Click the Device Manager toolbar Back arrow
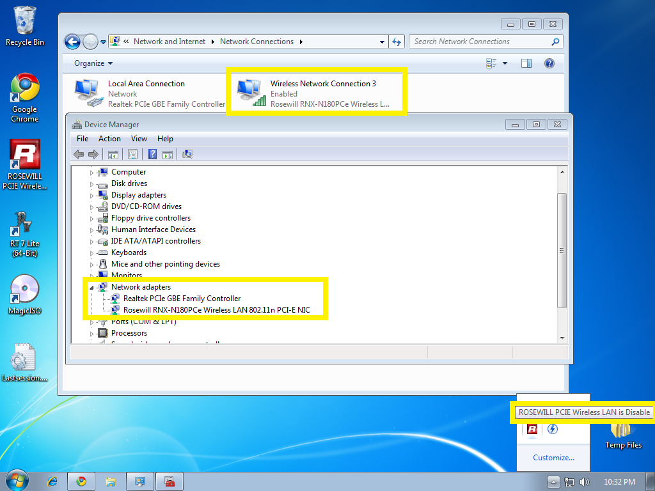Screen dimensions: 655x491 tap(79, 155)
